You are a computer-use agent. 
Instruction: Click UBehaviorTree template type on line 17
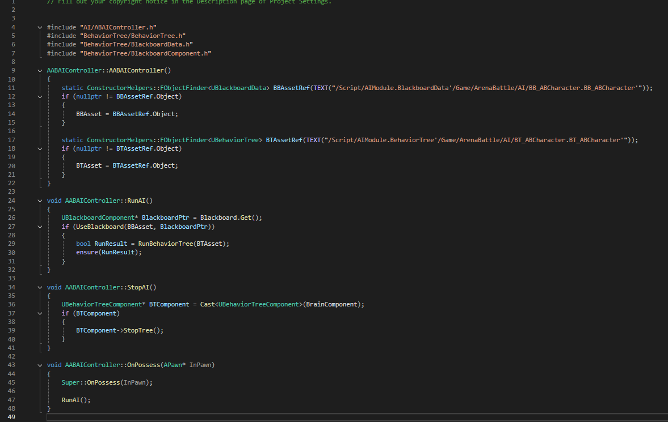point(235,140)
